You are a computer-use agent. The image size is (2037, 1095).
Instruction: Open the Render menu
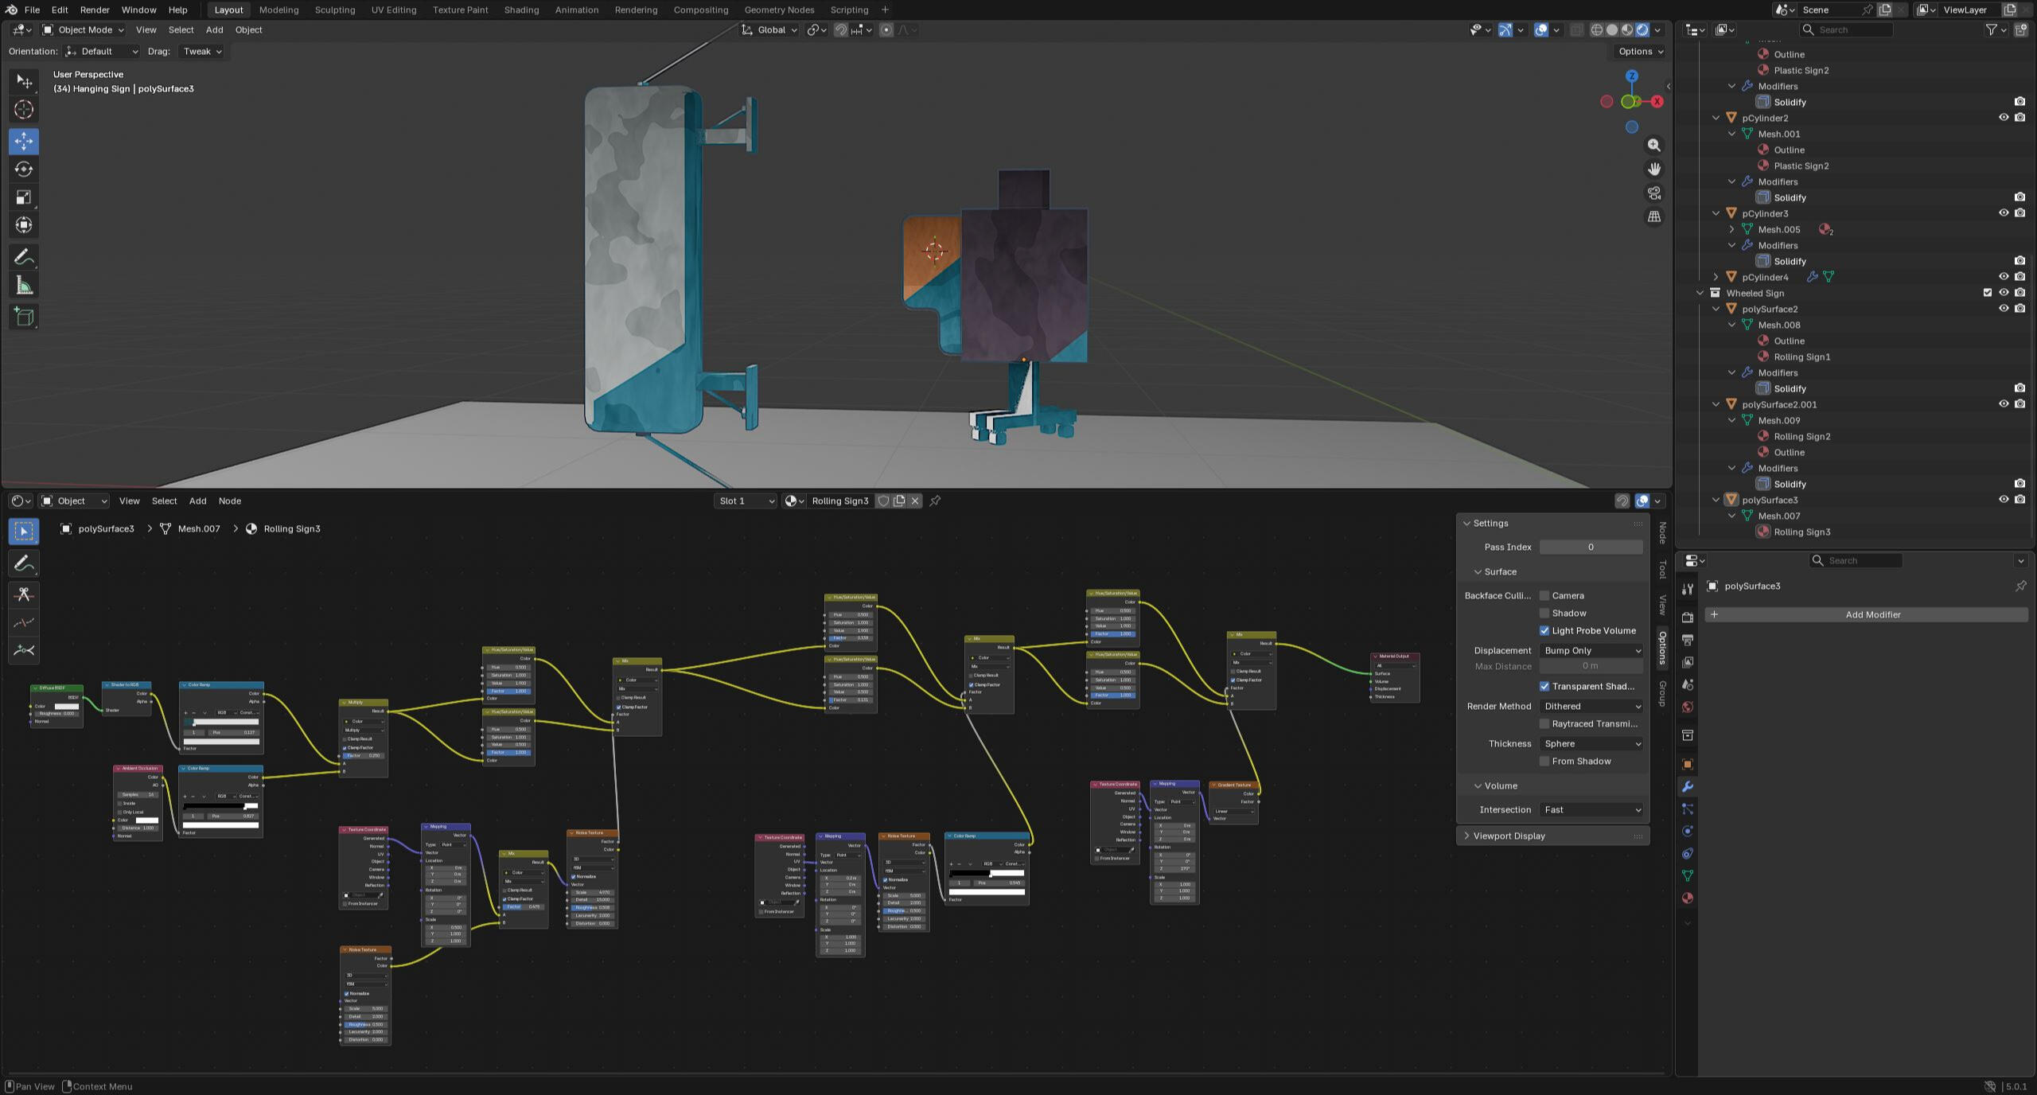click(95, 10)
